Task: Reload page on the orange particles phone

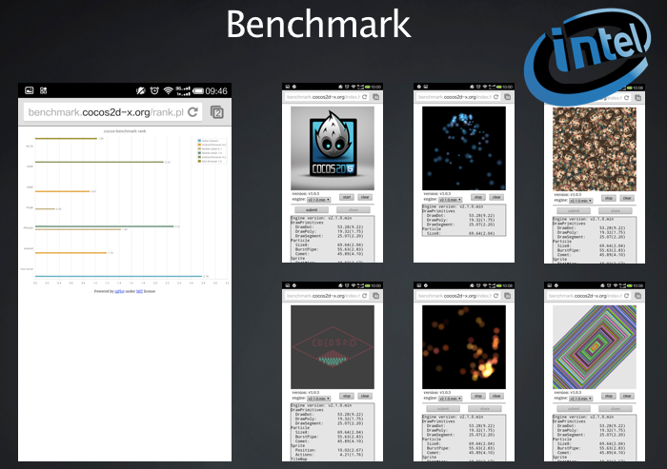Action: (496, 296)
